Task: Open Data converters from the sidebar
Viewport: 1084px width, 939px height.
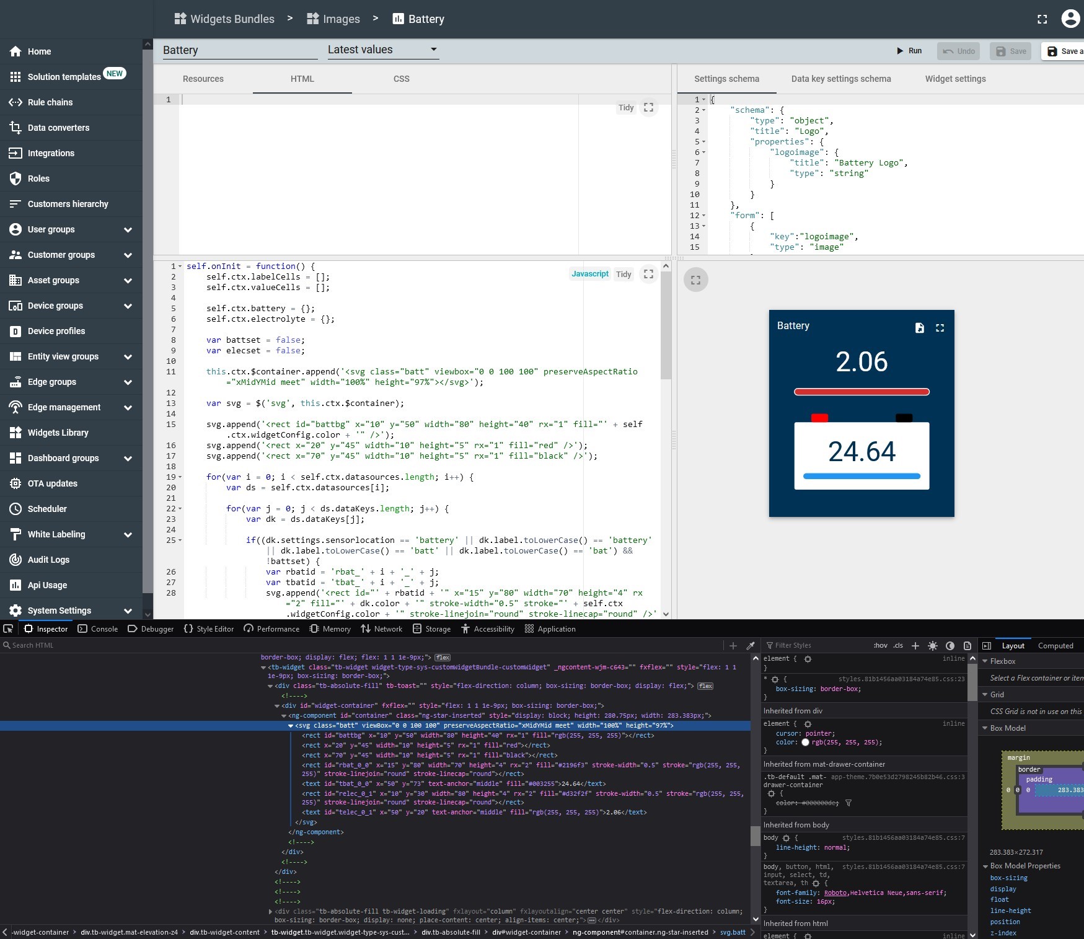Action: coord(58,127)
